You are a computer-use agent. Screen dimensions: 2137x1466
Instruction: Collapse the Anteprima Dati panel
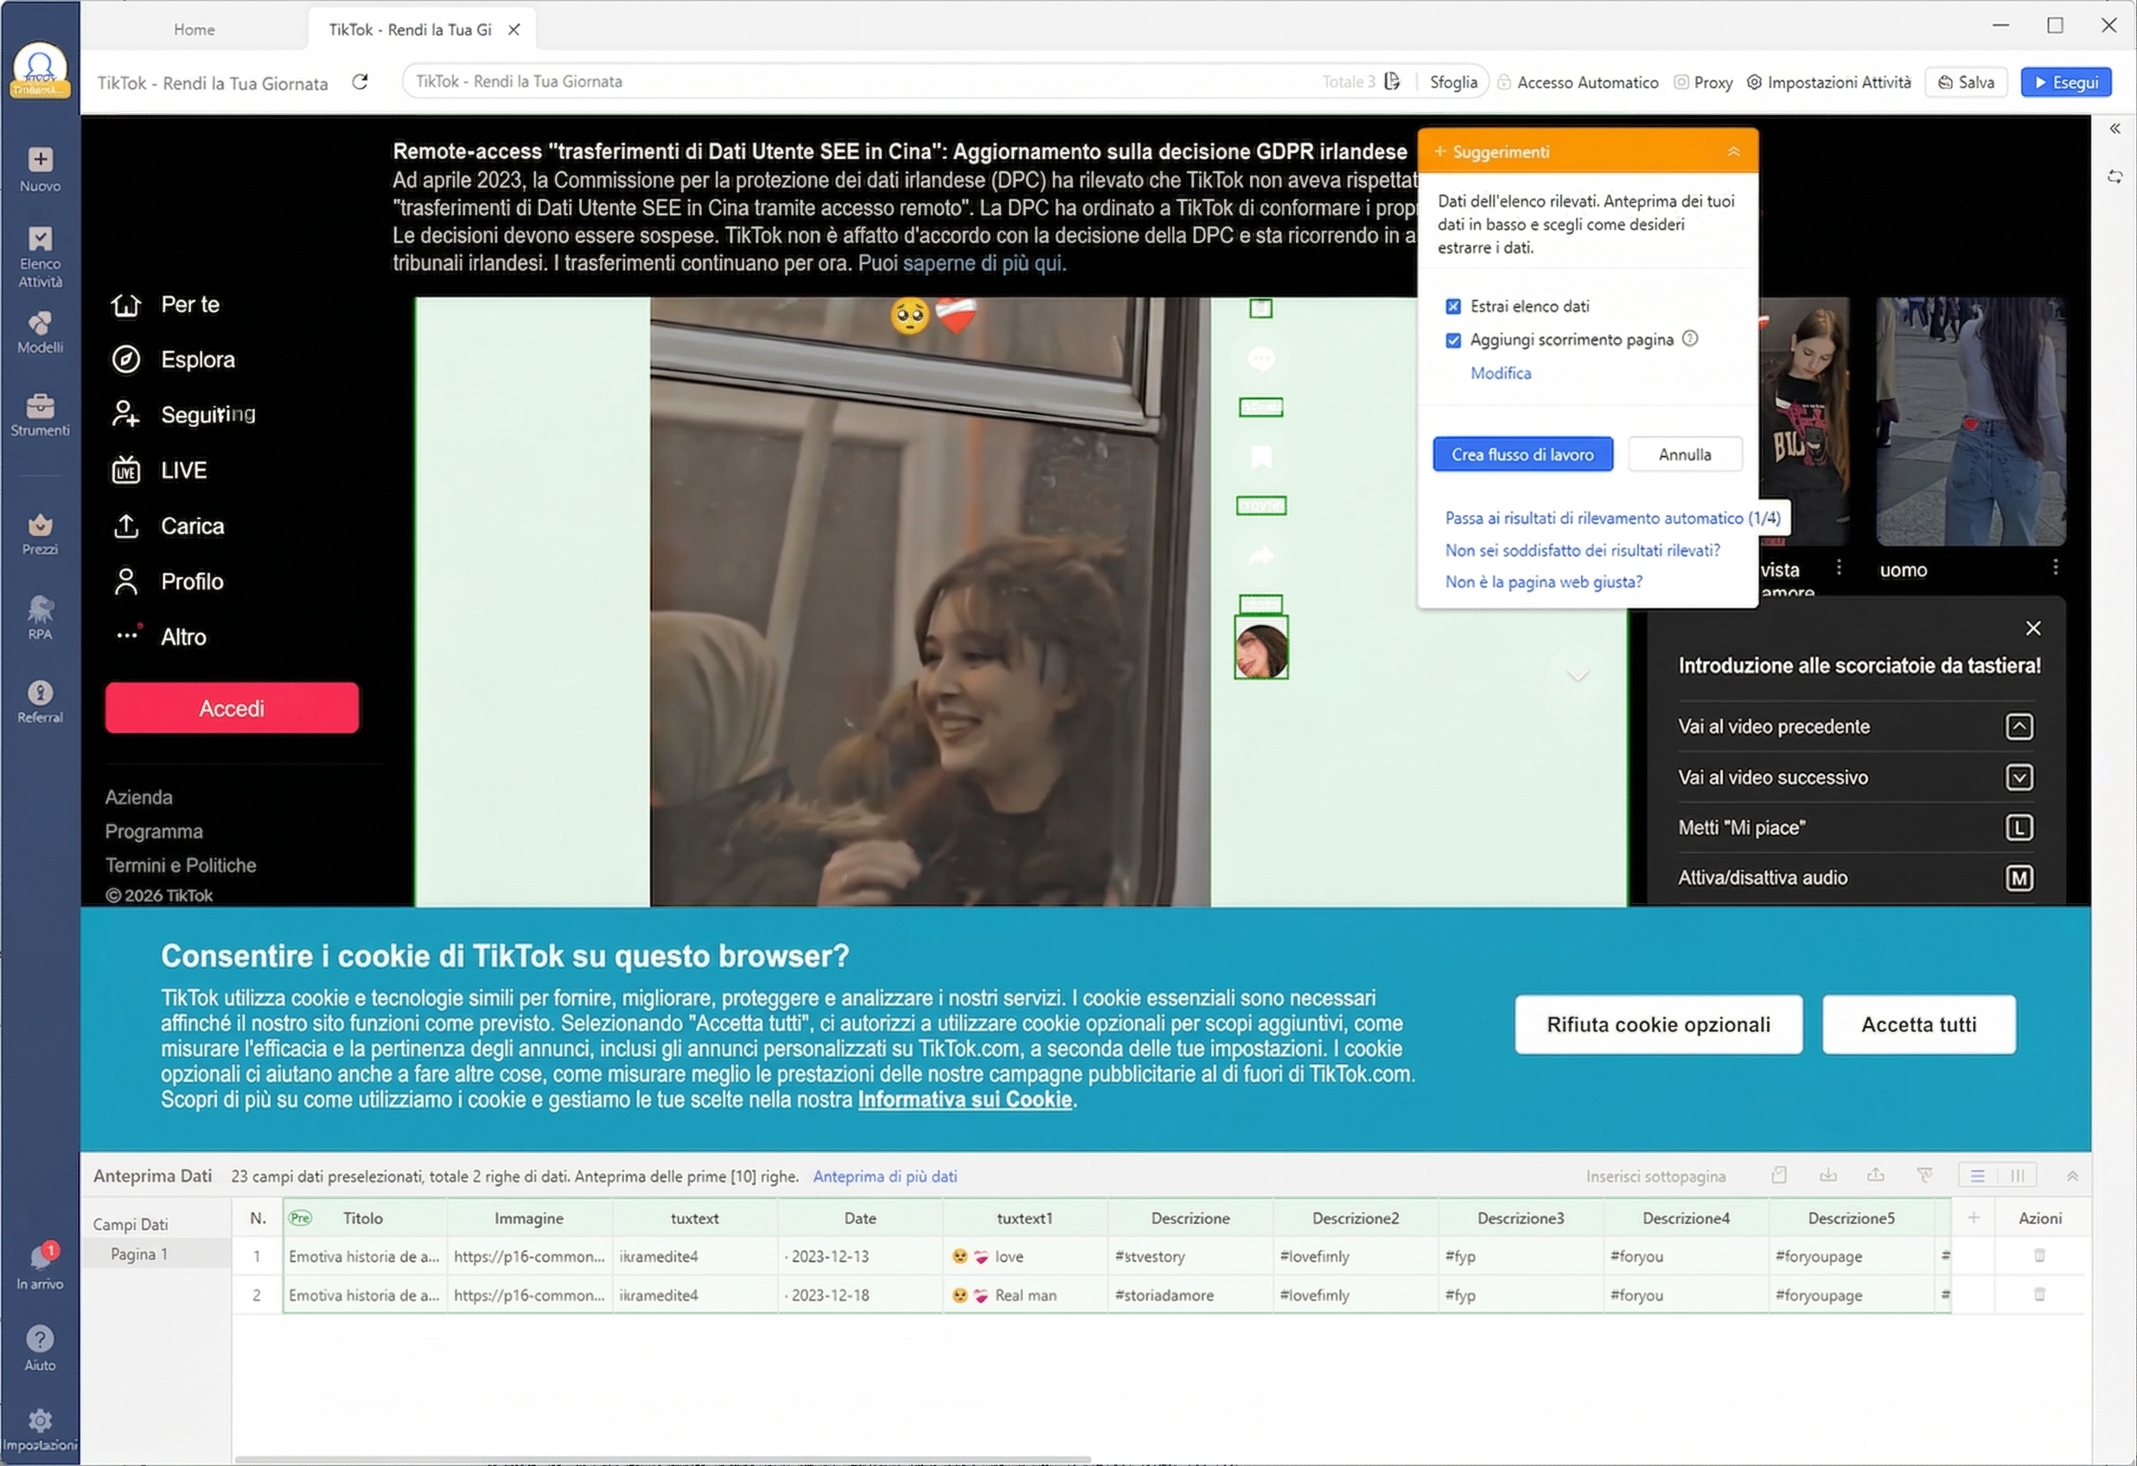[2071, 1176]
